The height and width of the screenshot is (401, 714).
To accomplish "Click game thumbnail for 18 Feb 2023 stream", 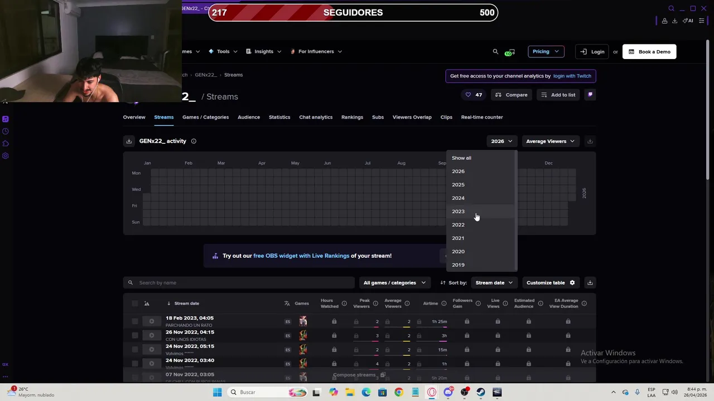I will tap(303, 321).
